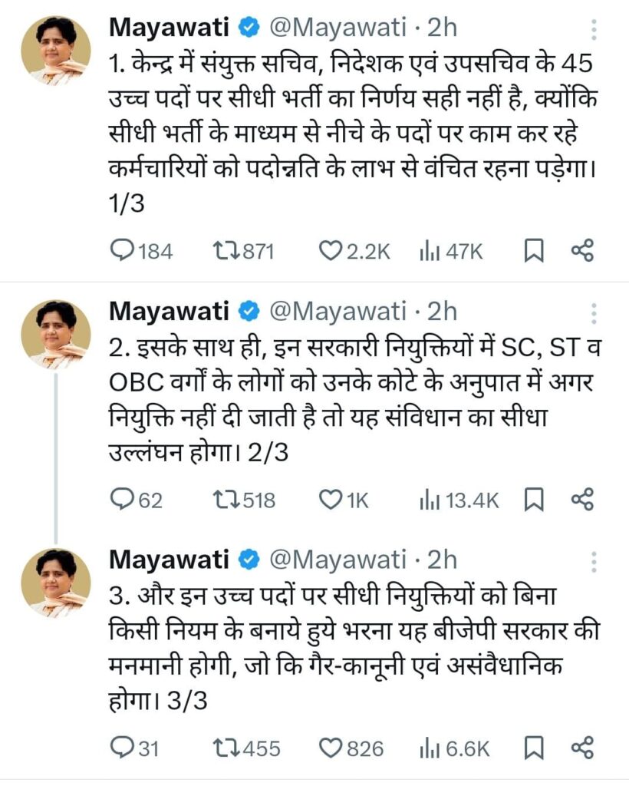Like the second tweet with 1K likes
The width and height of the screenshot is (629, 786).
tap(330, 500)
